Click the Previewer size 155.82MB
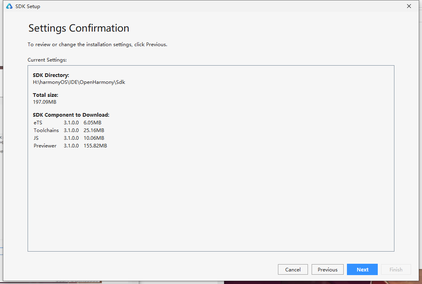Screen dimensions: 422x284 tap(95, 146)
